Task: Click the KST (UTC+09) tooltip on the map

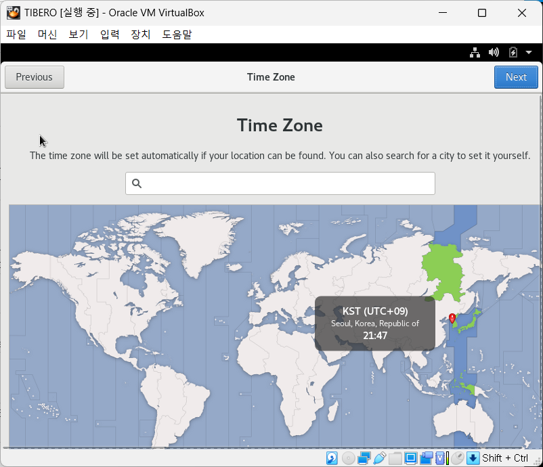Action: 374,324
